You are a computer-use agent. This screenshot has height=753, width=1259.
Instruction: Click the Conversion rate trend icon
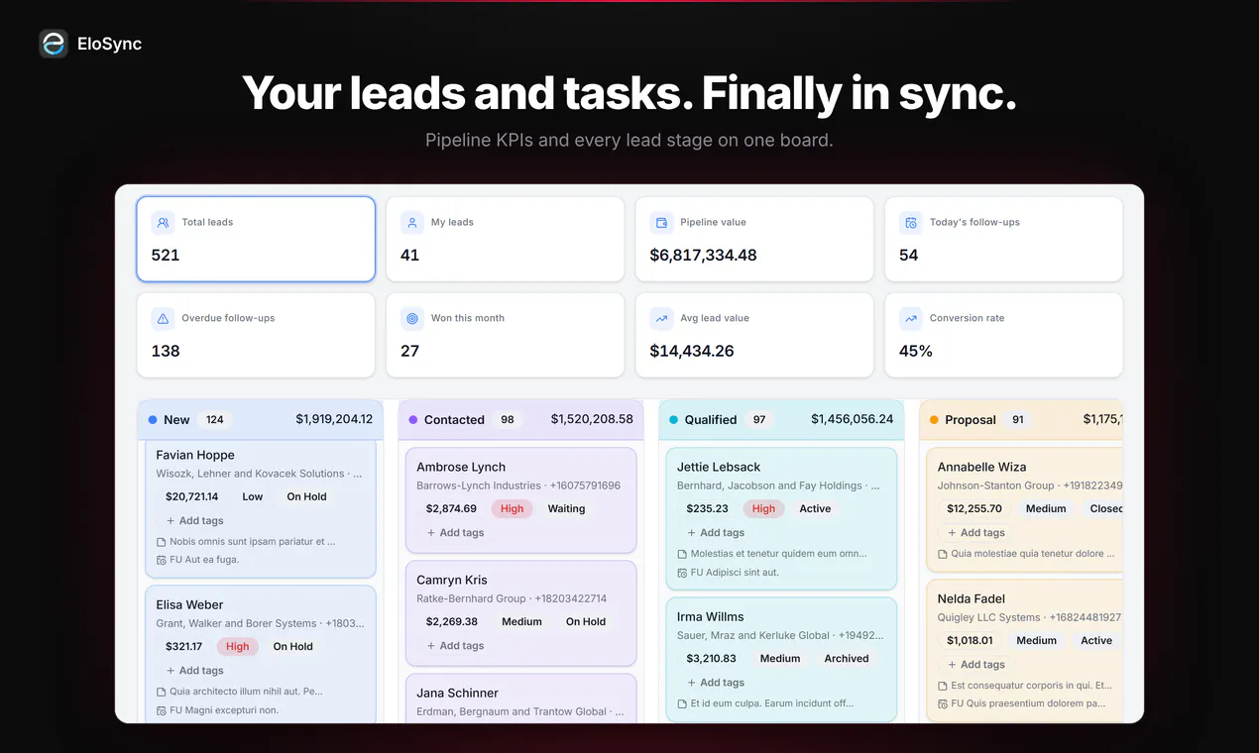[911, 319]
